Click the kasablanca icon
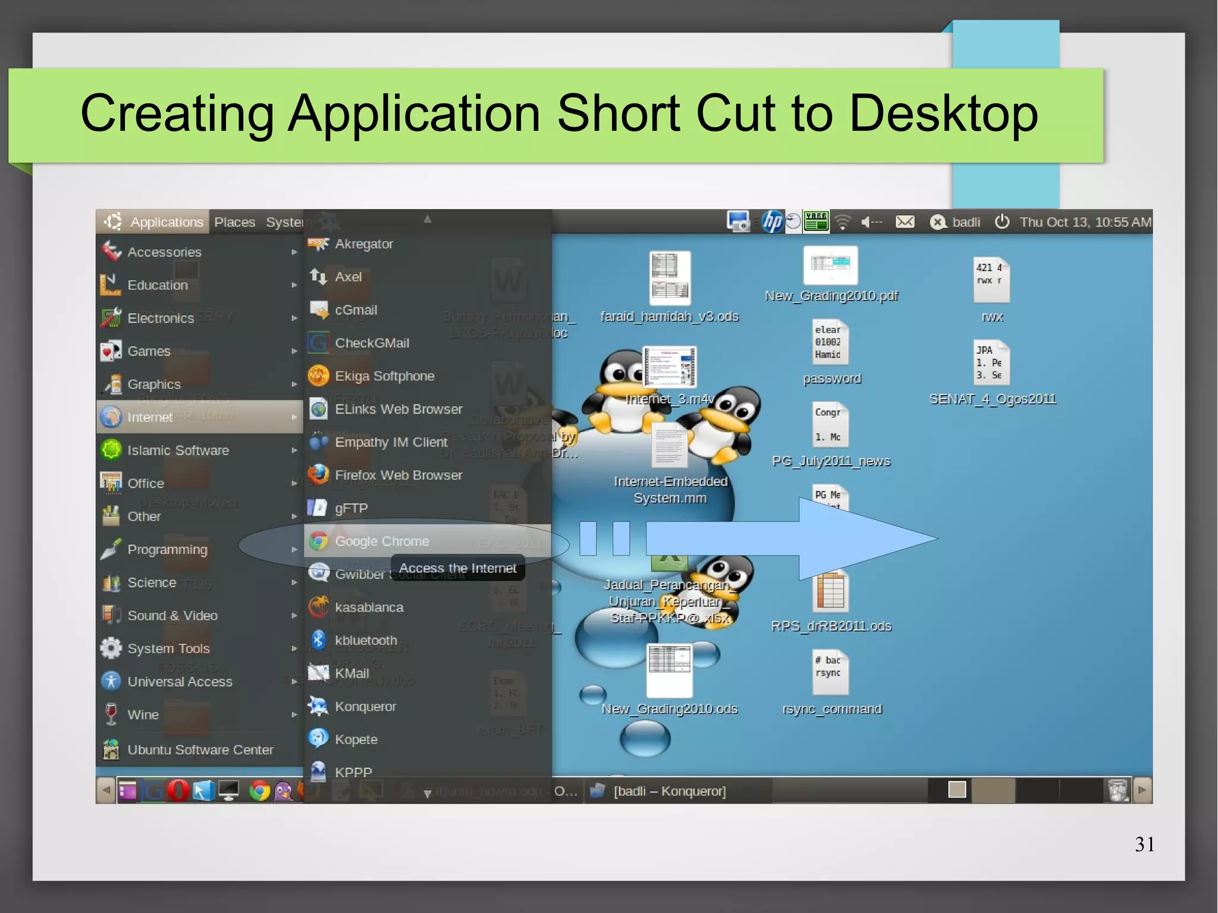The image size is (1218, 913). coord(318,607)
